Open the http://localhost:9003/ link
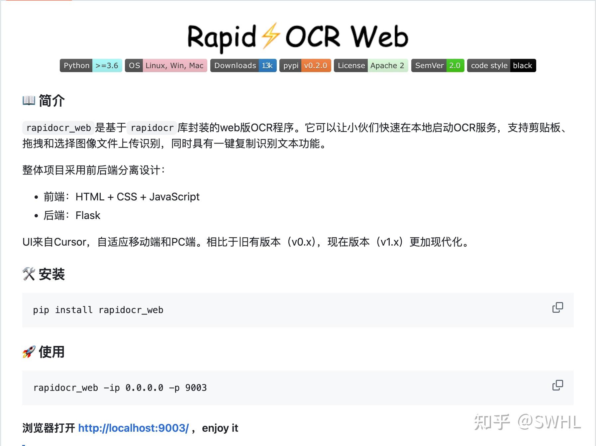 point(133,428)
